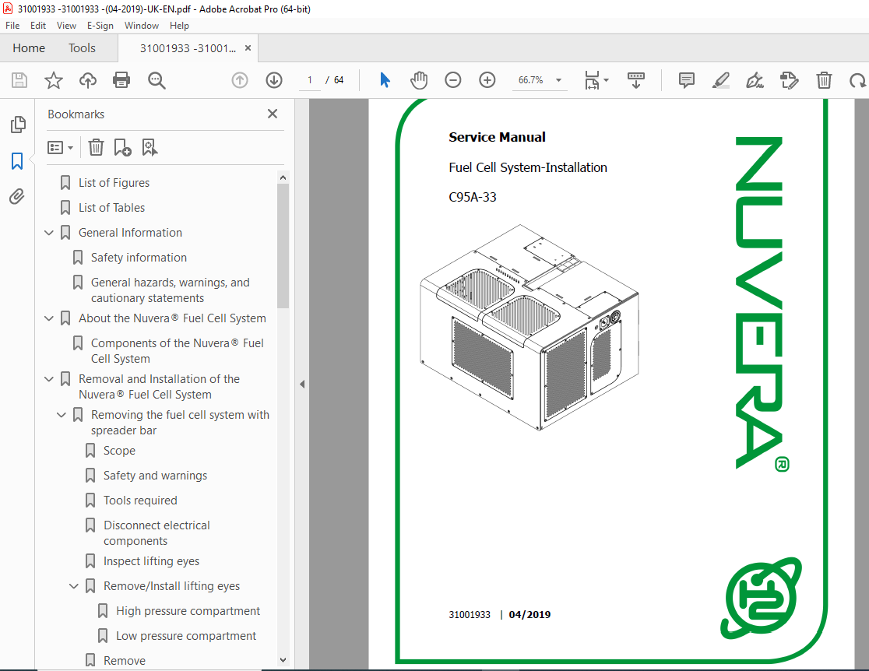This screenshot has width=869, height=671.
Task: Go to Disconnect electrical components bookmark
Action: (157, 533)
